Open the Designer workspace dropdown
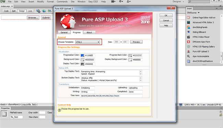The width and height of the screenshot is (223, 128). click(x=178, y=2)
